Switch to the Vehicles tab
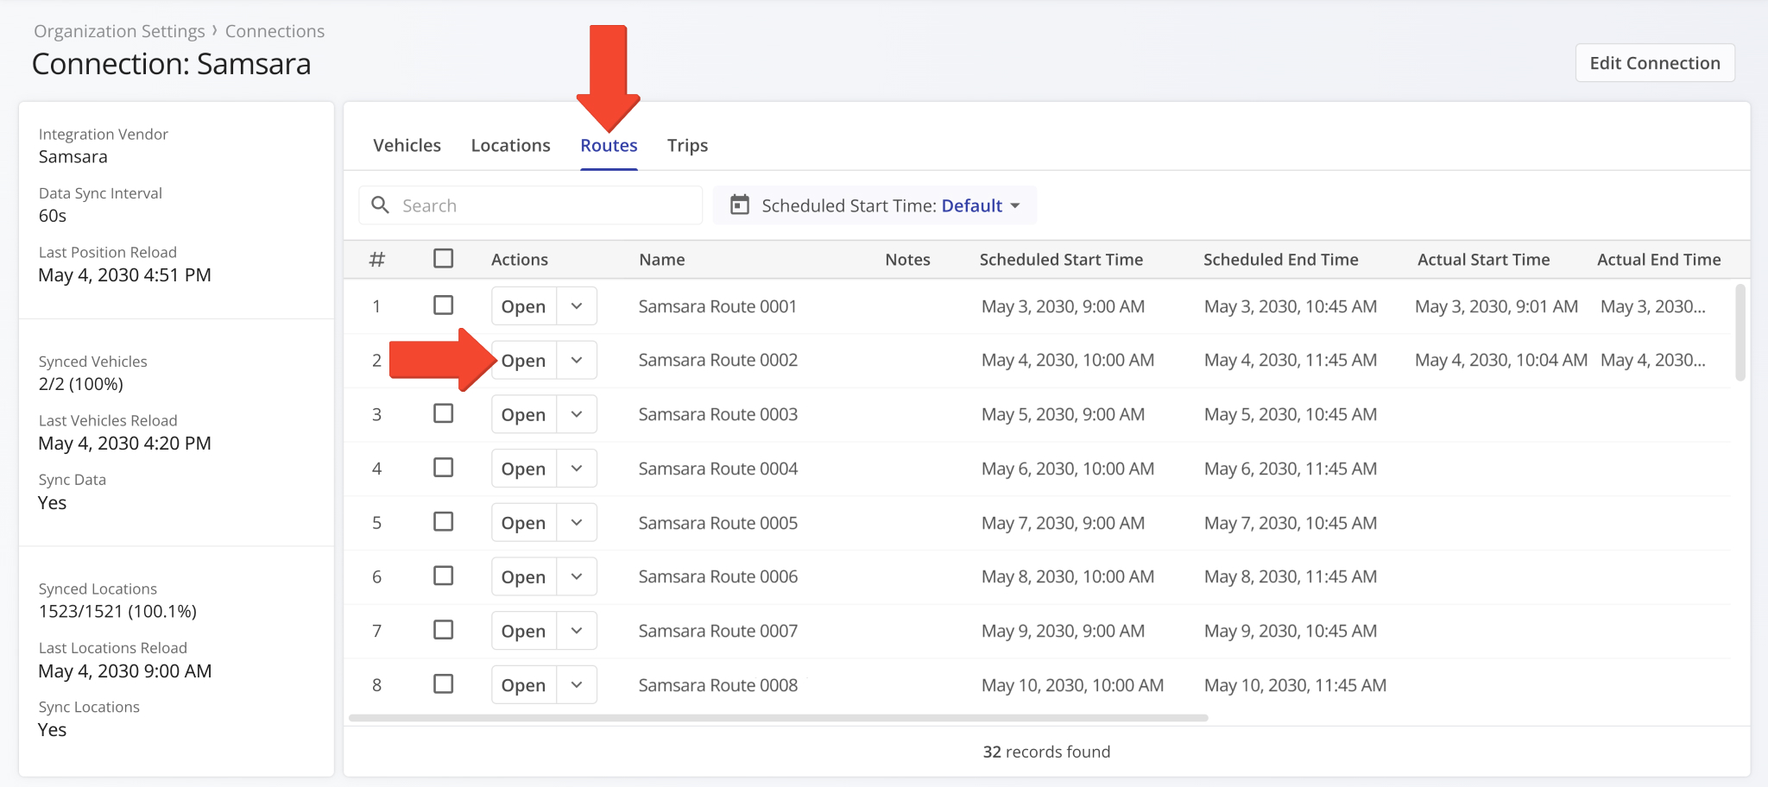Viewport: 1768px width, 787px height. (407, 145)
